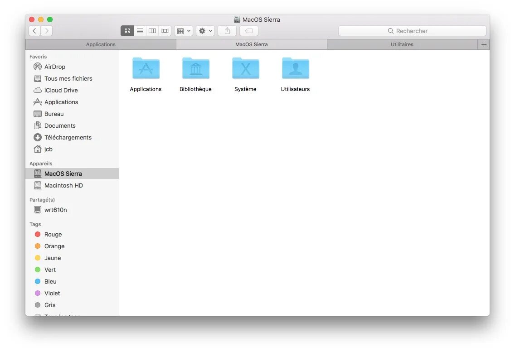Select the Applications folder icon

[146, 68]
